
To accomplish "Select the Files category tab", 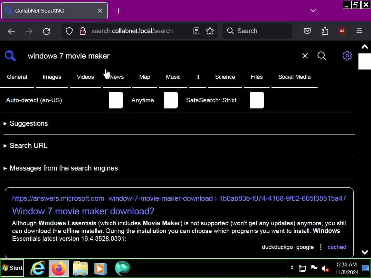I will coord(257,77).
